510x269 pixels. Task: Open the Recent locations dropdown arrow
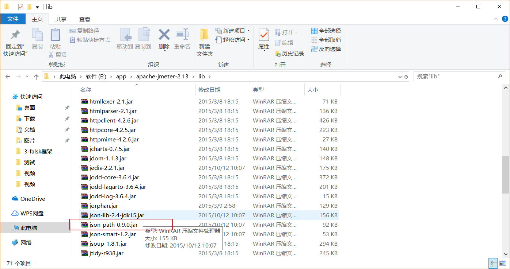tap(27, 77)
